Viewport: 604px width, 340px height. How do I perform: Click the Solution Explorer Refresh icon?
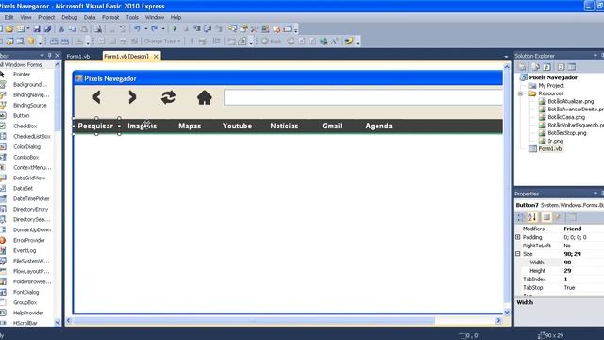point(546,67)
